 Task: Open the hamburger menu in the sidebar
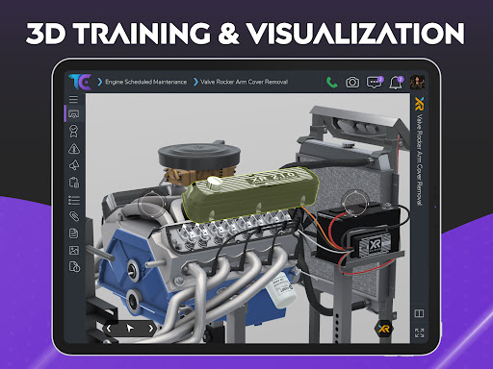coord(73,99)
